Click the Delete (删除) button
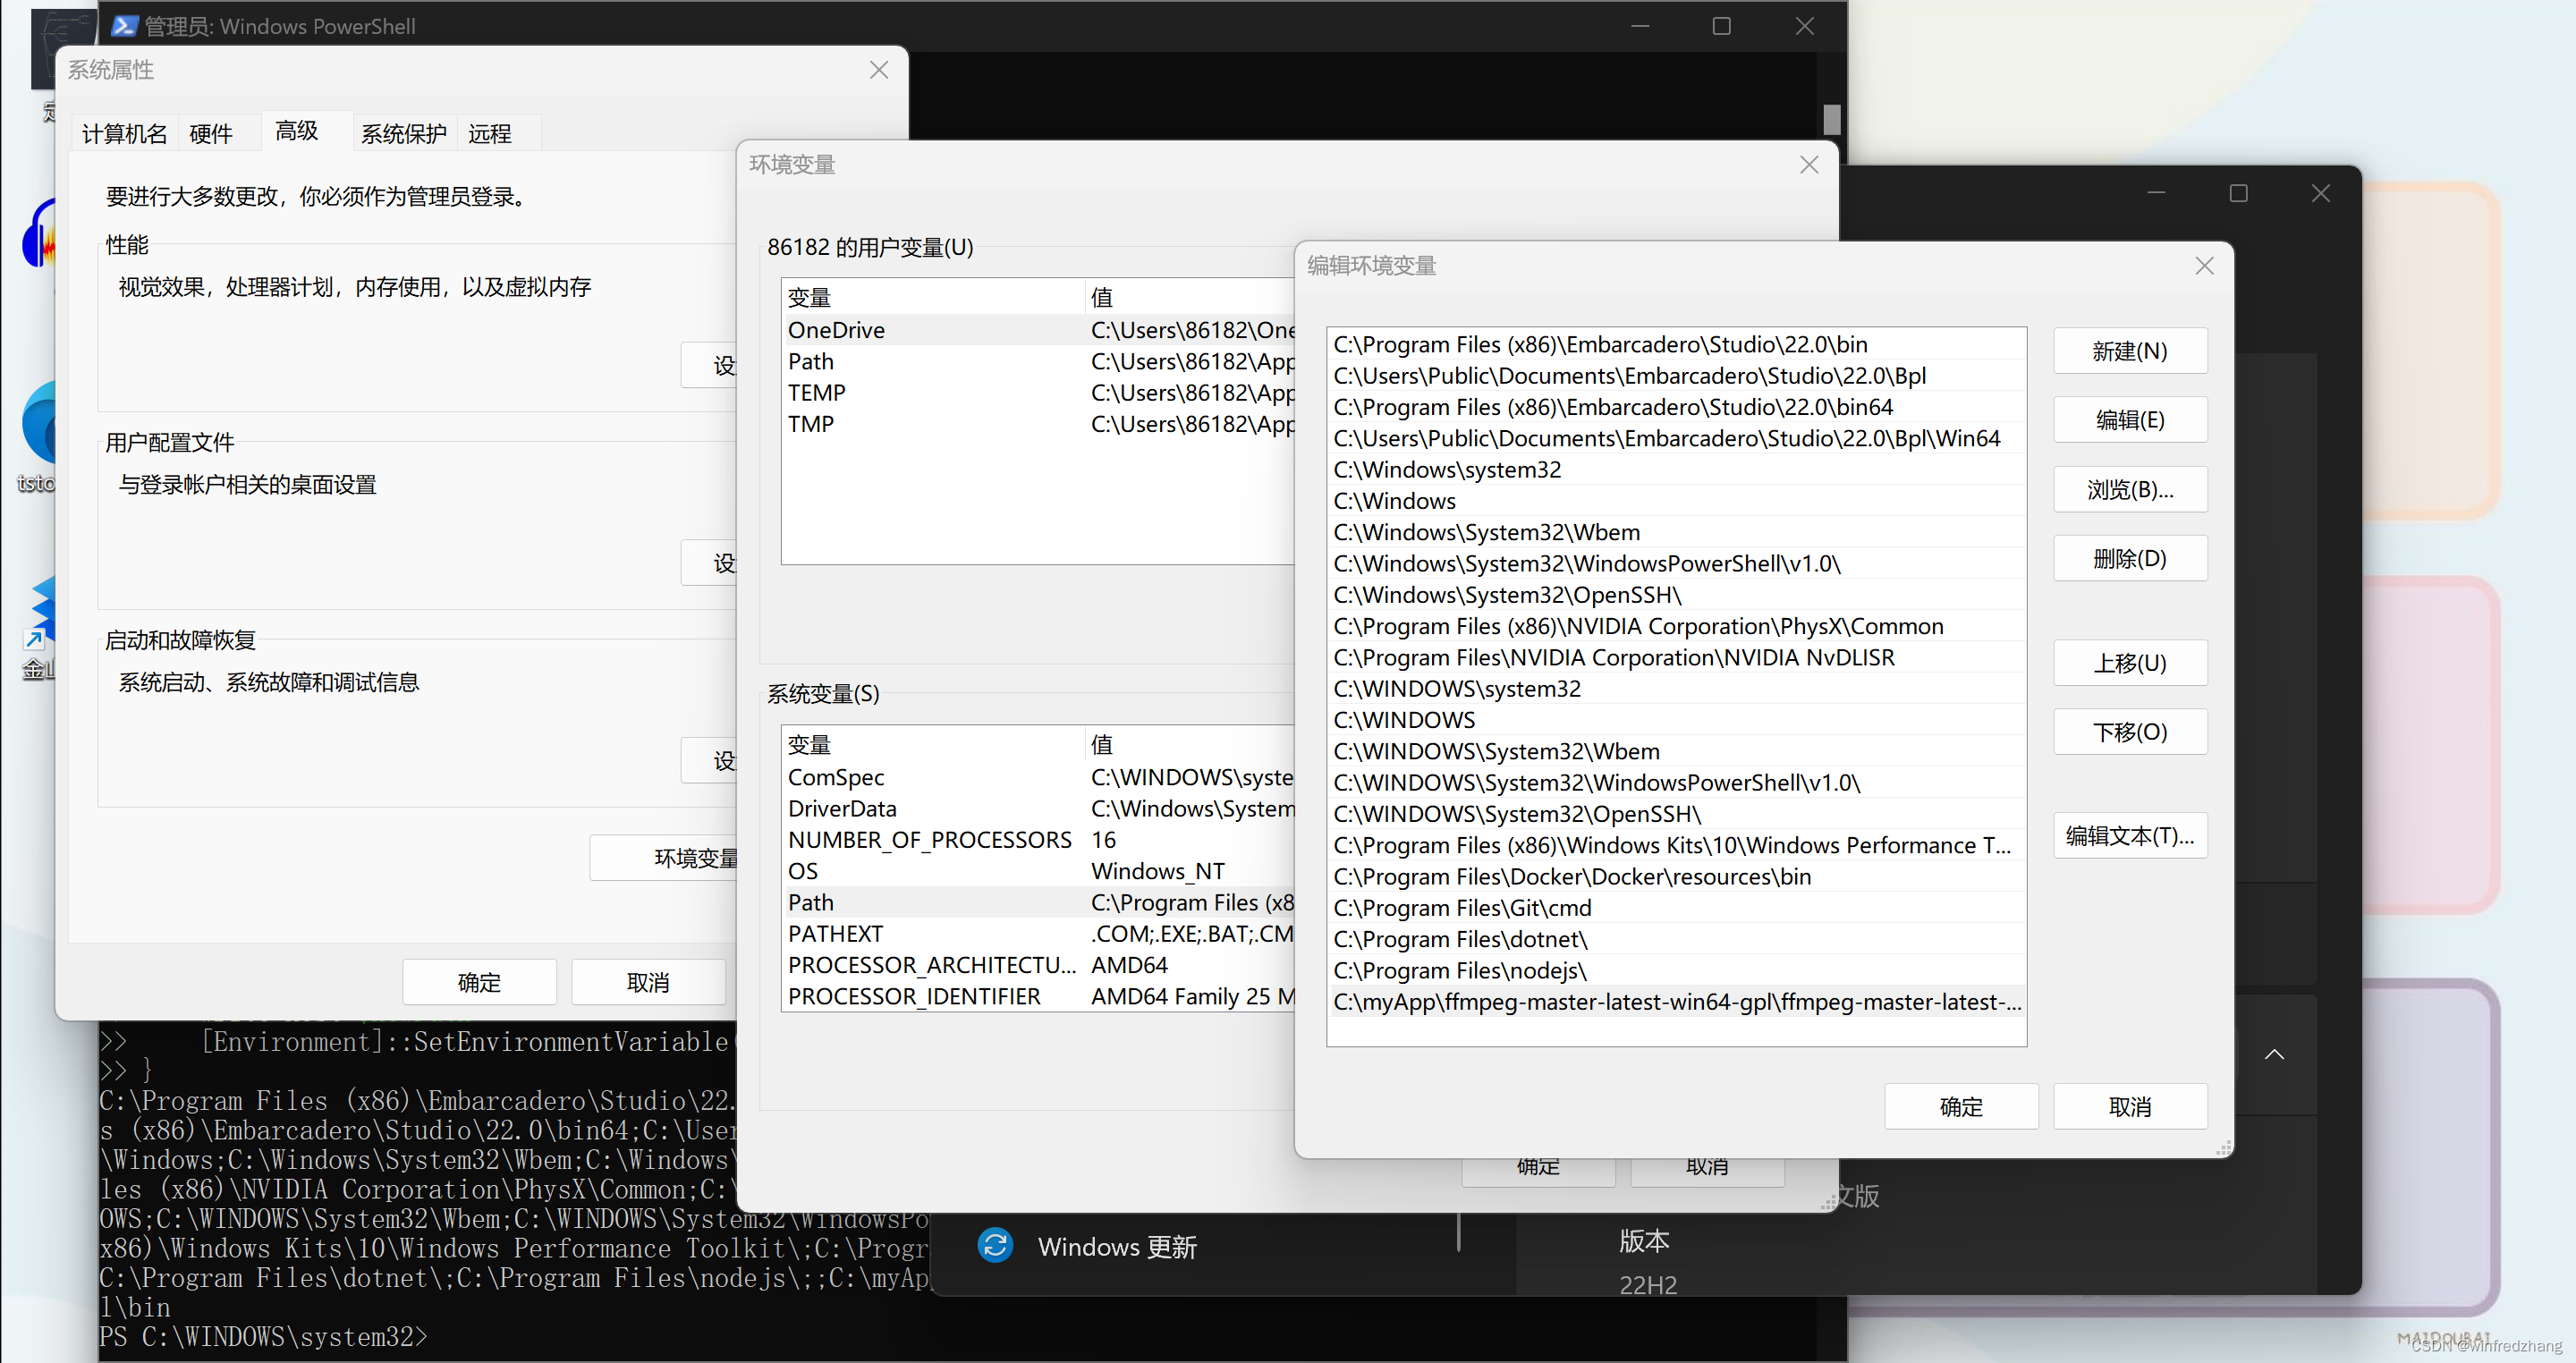Image resolution: width=2576 pixels, height=1363 pixels. 2130,558
